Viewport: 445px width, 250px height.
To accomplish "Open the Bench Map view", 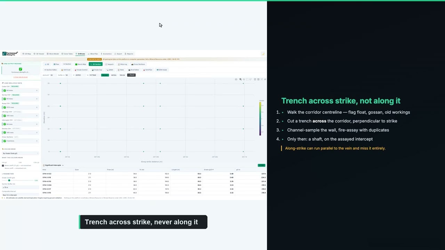I will coord(81,64).
